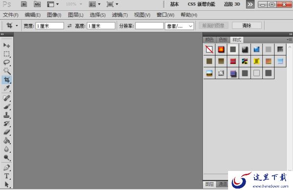Launch Adobe Bridge from top bar
The height and width of the screenshot is (190, 293).
(x=24, y=4)
